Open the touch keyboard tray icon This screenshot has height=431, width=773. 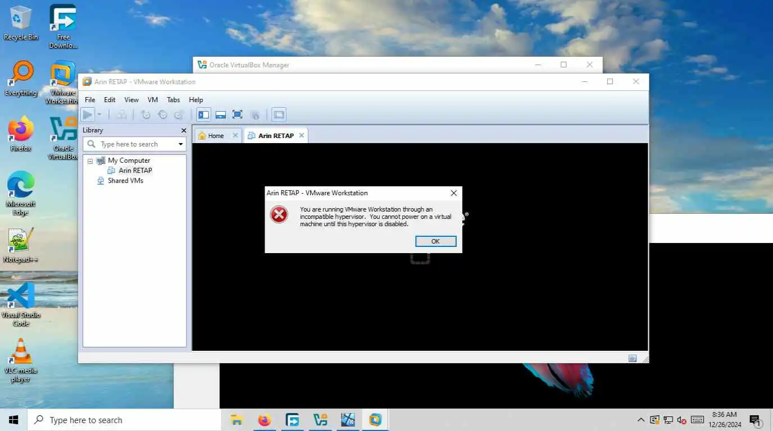click(x=697, y=420)
